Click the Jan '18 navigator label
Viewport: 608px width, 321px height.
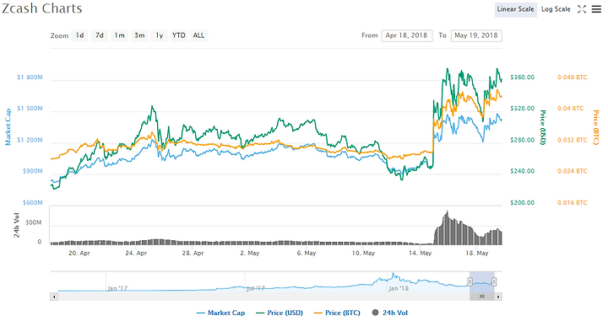tap(399, 288)
